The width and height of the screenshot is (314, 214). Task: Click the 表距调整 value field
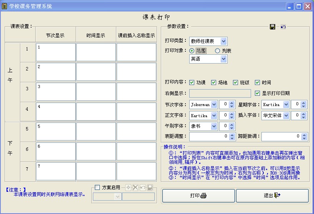tap(209, 137)
